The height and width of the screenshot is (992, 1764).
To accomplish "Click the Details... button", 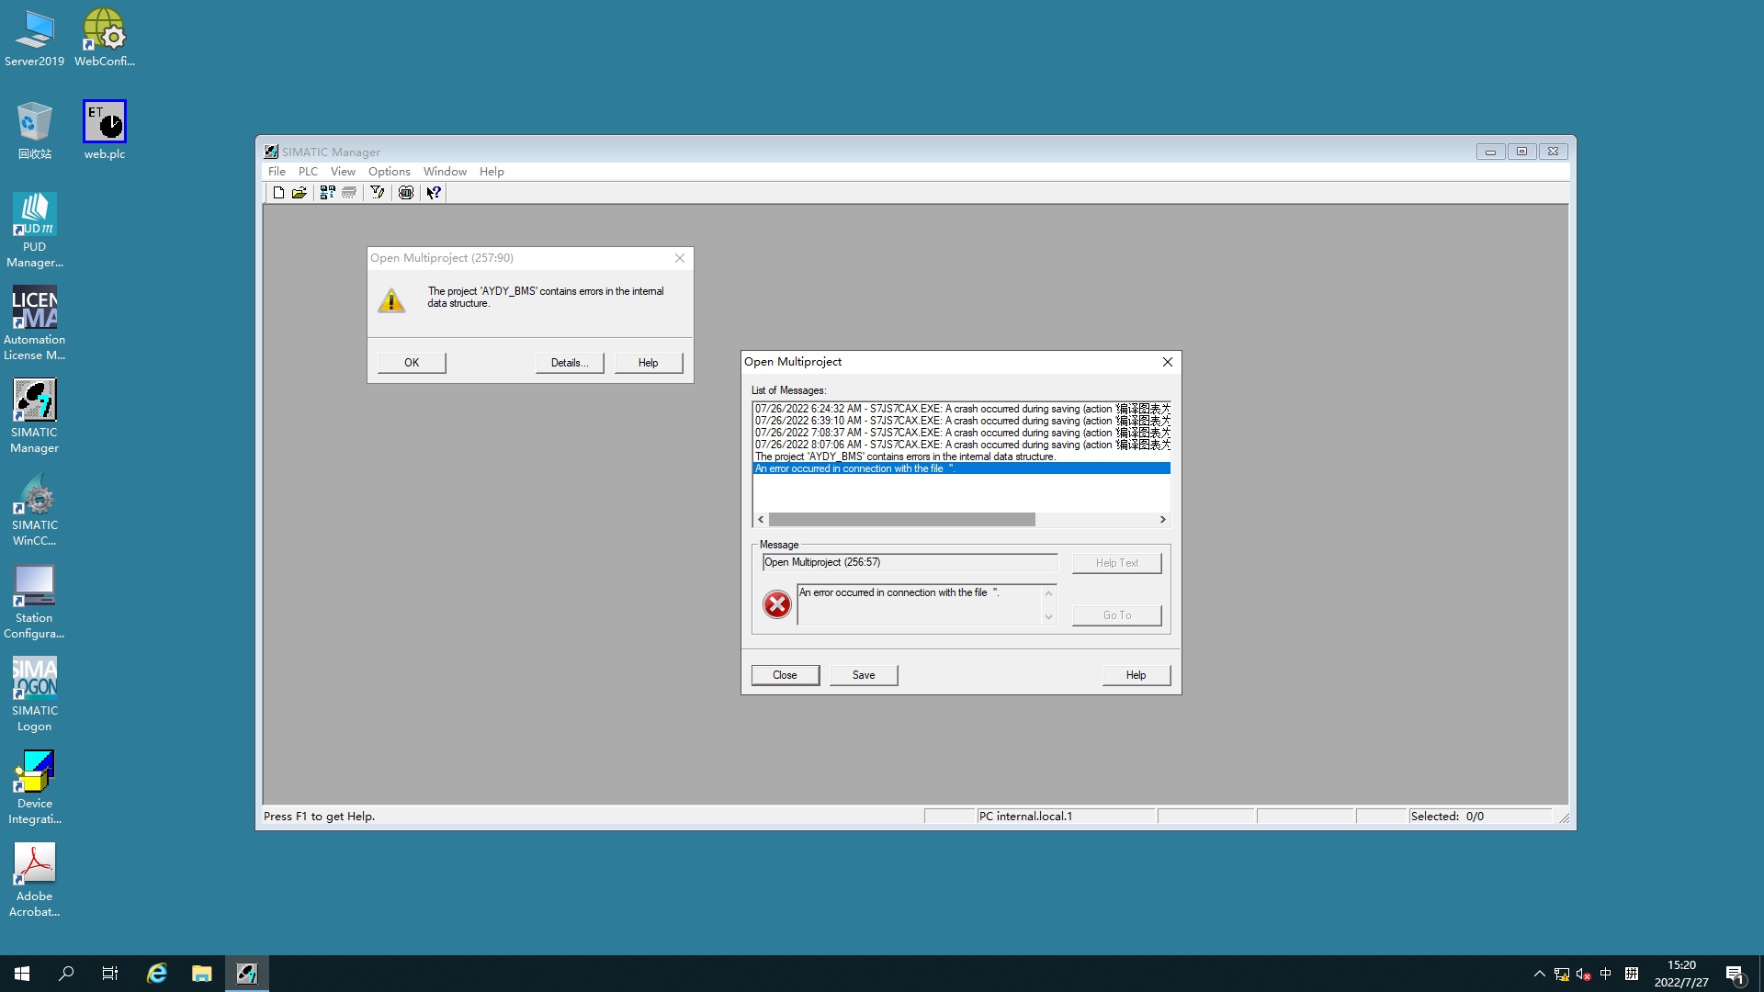I will [x=569, y=363].
